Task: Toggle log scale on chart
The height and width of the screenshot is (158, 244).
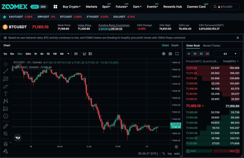Action: tap(169, 153)
